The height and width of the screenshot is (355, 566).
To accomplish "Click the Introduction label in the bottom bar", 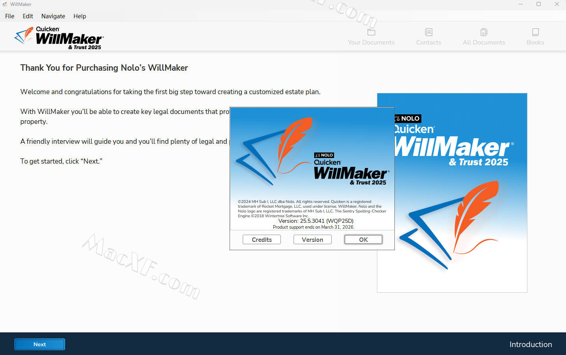I will [530, 344].
